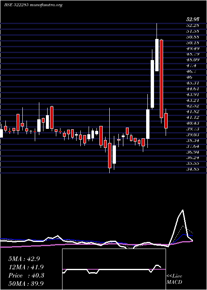Click the '12MA : 41.9' value

coord(26,267)
